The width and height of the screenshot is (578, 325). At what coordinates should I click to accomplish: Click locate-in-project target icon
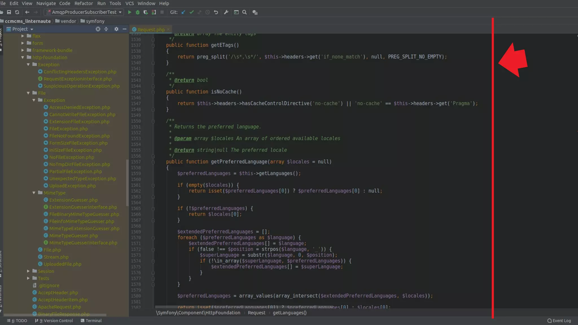(x=98, y=29)
